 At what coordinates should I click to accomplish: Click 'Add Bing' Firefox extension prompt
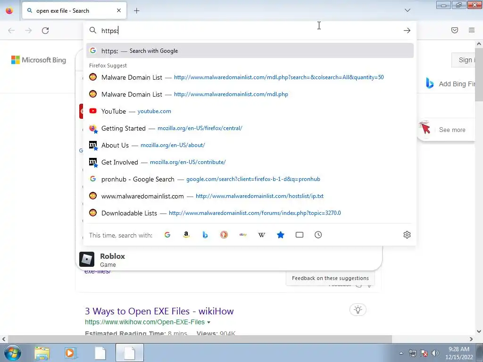[x=450, y=84]
